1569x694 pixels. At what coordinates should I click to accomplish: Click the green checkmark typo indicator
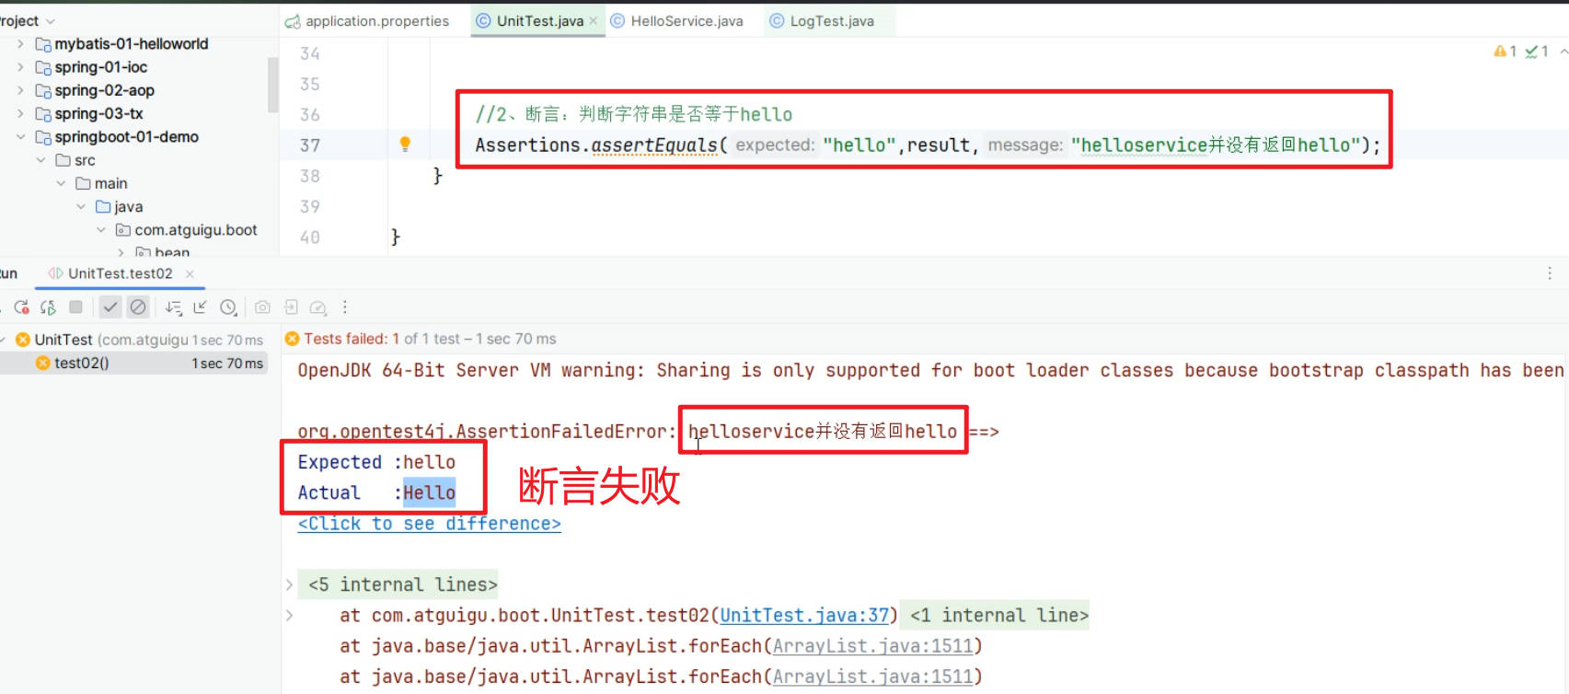click(1537, 52)
